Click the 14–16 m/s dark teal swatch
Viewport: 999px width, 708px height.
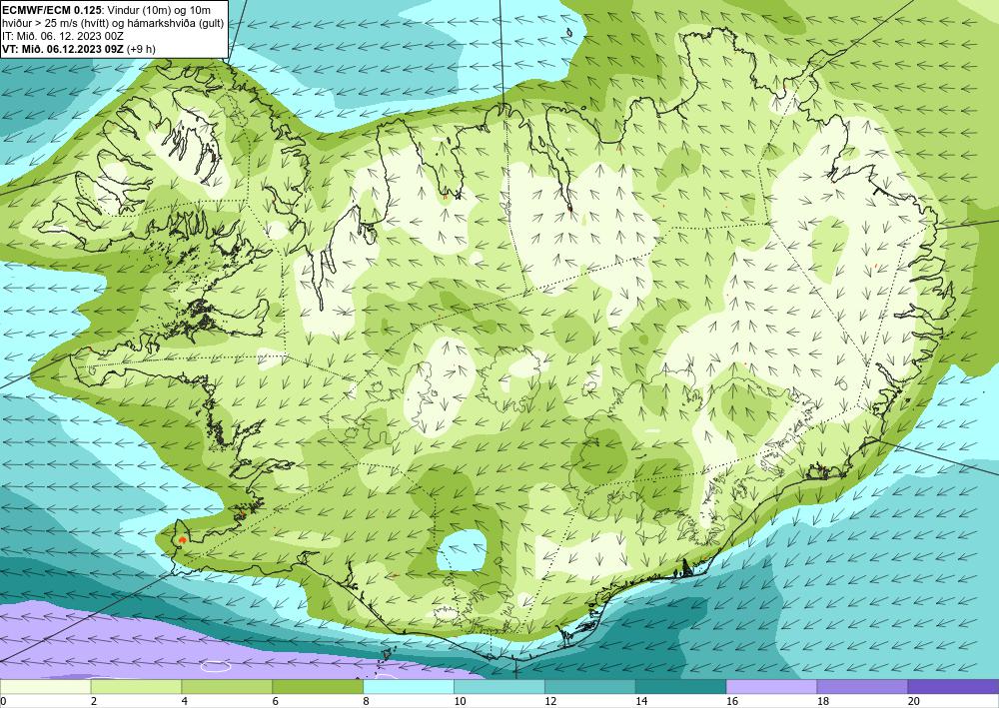pos(680,687)
